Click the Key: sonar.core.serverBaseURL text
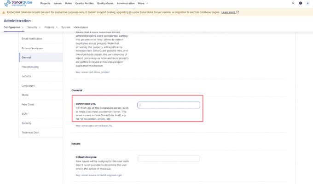The width and height of the screenshot is (313, 184). coord(94,126)
